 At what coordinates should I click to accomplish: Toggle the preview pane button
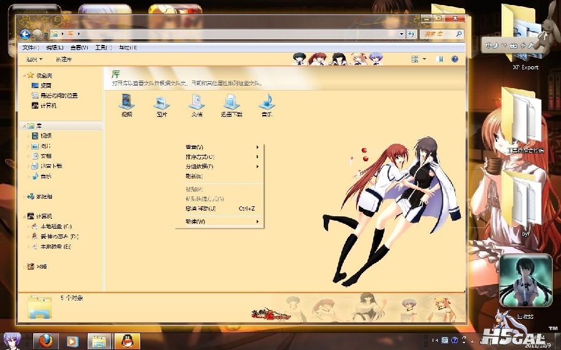coord(440,59)
